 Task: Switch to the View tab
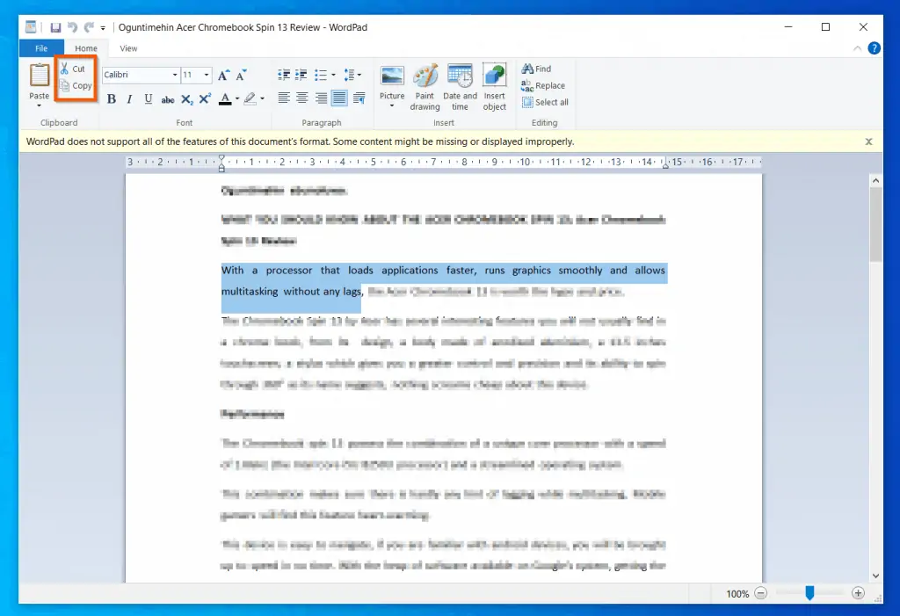(128, 48)
